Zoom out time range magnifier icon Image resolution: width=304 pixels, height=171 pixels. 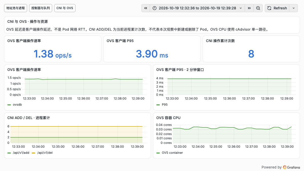pyautogui.click(x=258, y=8)
